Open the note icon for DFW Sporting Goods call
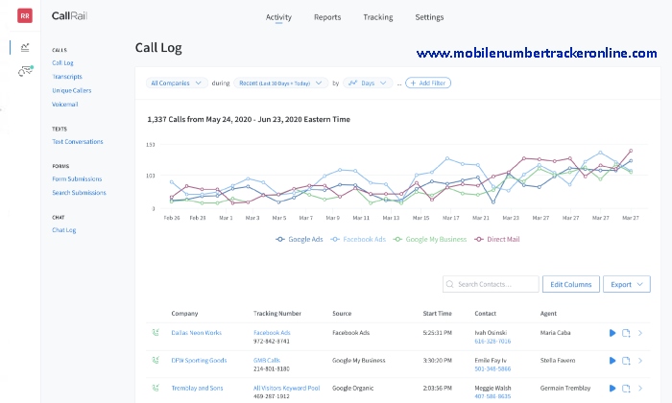This screenshot has height=403, width=672. pos(626,361)
